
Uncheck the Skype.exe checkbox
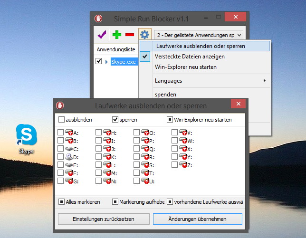98,61
